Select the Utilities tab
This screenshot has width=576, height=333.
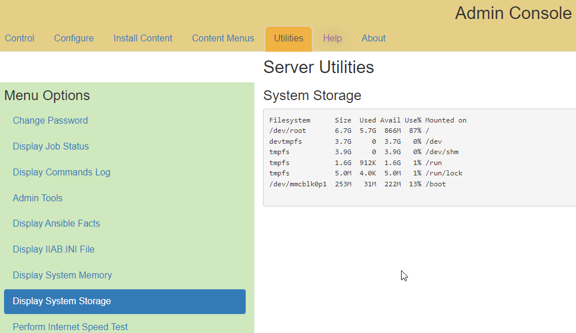[289, 39]
